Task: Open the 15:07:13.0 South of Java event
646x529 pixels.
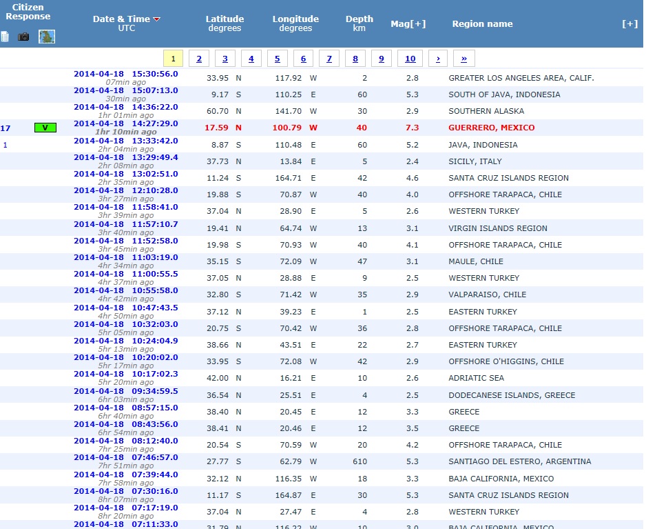Action: click(x=125, y=90)
